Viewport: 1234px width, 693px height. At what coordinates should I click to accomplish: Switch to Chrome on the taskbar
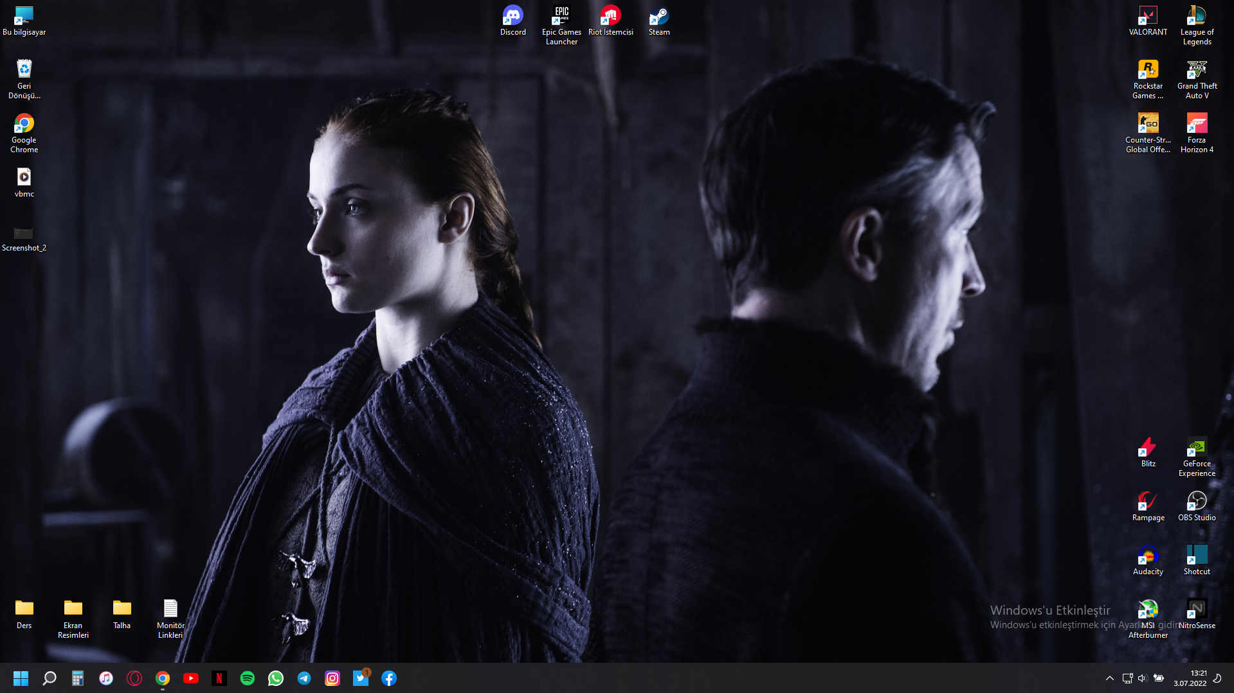click(x=163, y=678)
